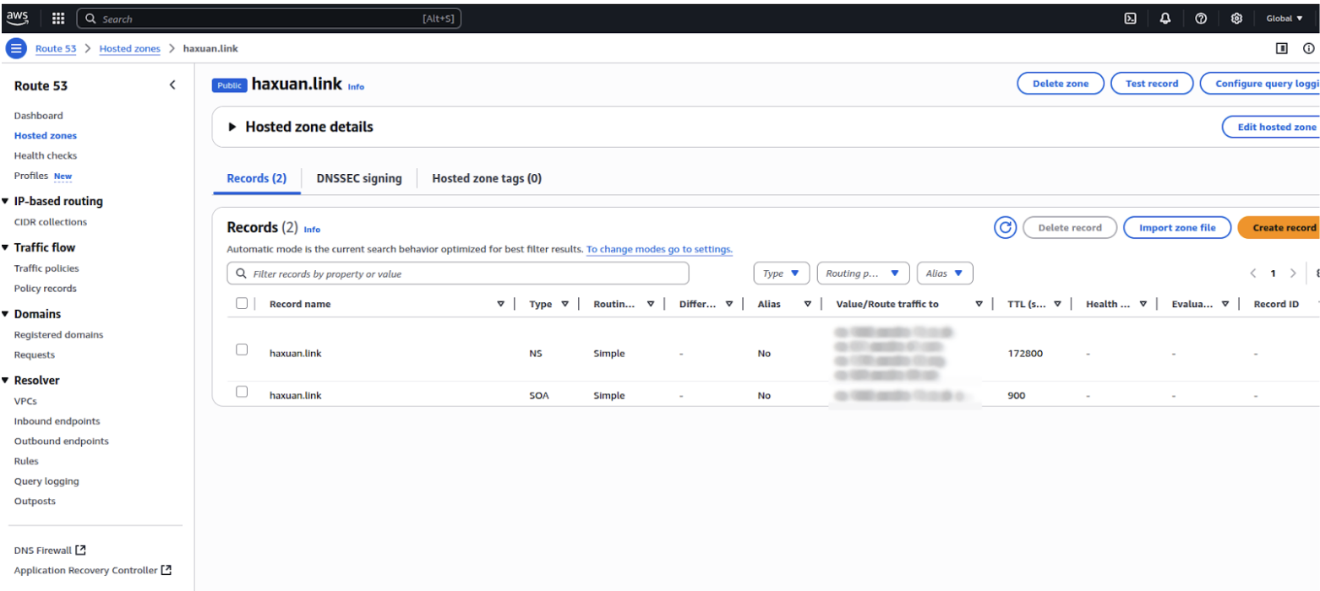Open the Info link beside Records heading
This screenshot has width=1320, height=591.
point(312,230)
